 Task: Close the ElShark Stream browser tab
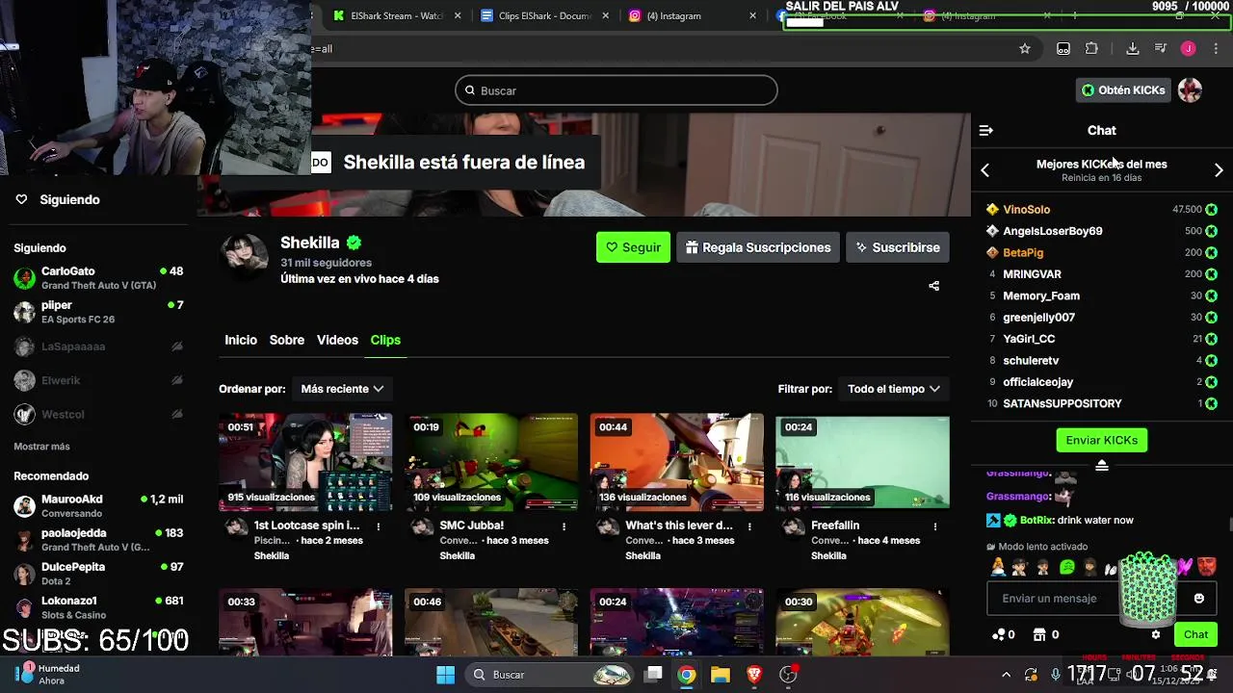pyautogui.click(x=458, y=15)
